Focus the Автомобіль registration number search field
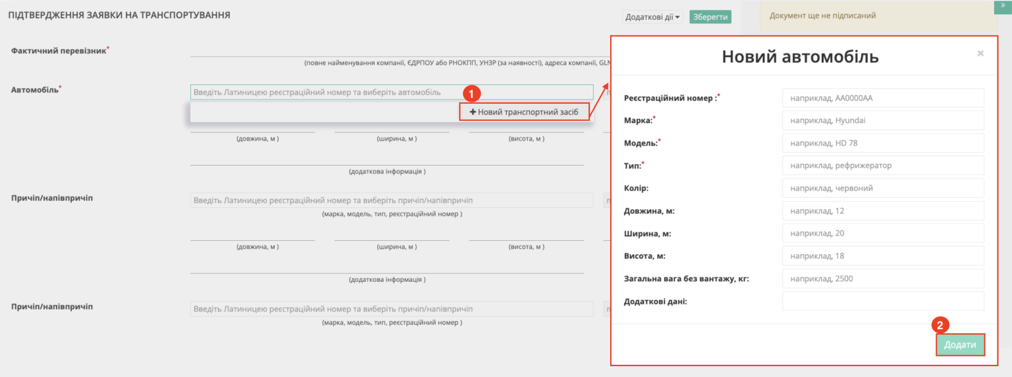 click(x=392, y=92)
